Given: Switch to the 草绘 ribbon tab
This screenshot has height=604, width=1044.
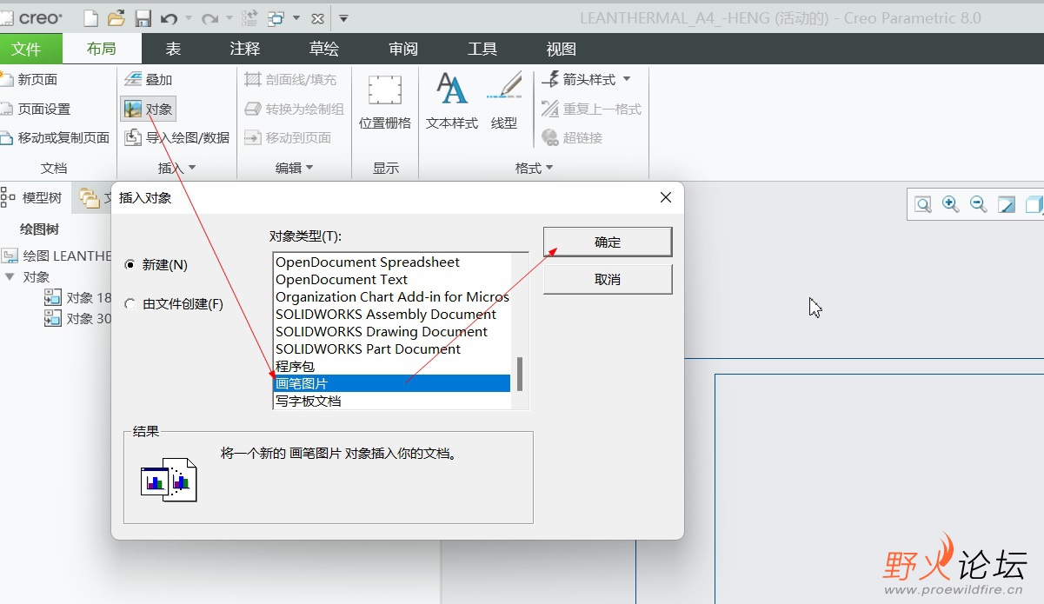Looking at the screenshot, I should tap(323, 49).
